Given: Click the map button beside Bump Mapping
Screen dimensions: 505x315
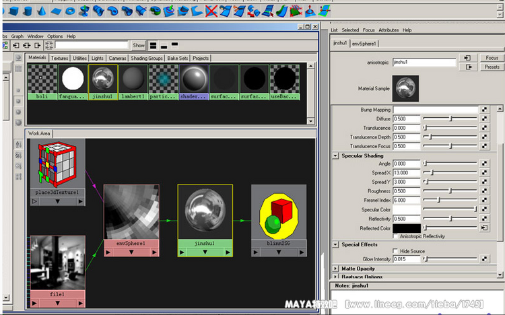Looking at the screenshot, I should [484, 109].
